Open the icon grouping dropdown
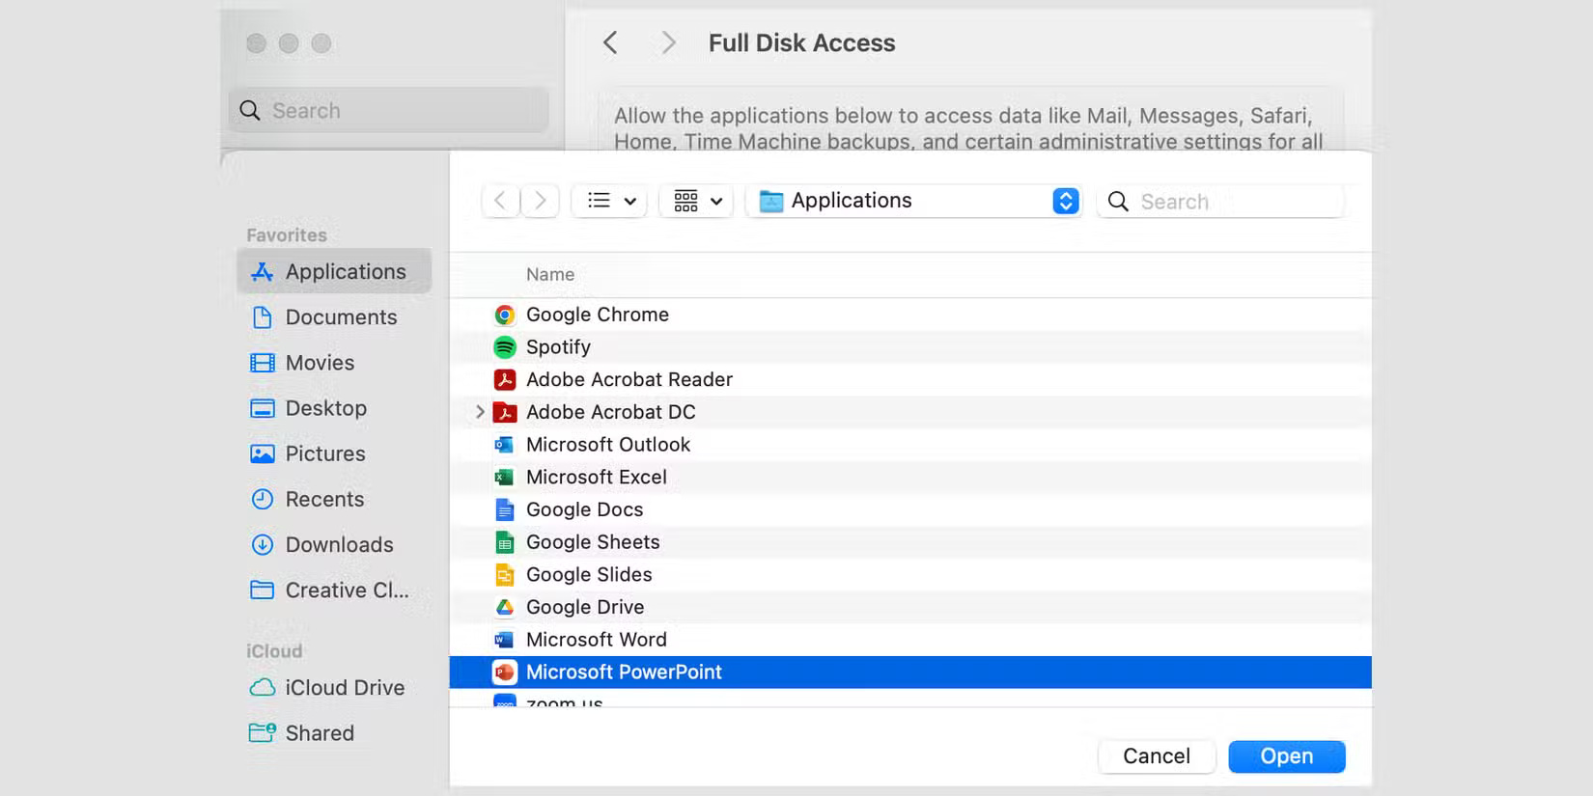The image size is (1593, 796). tap(697, 201)
